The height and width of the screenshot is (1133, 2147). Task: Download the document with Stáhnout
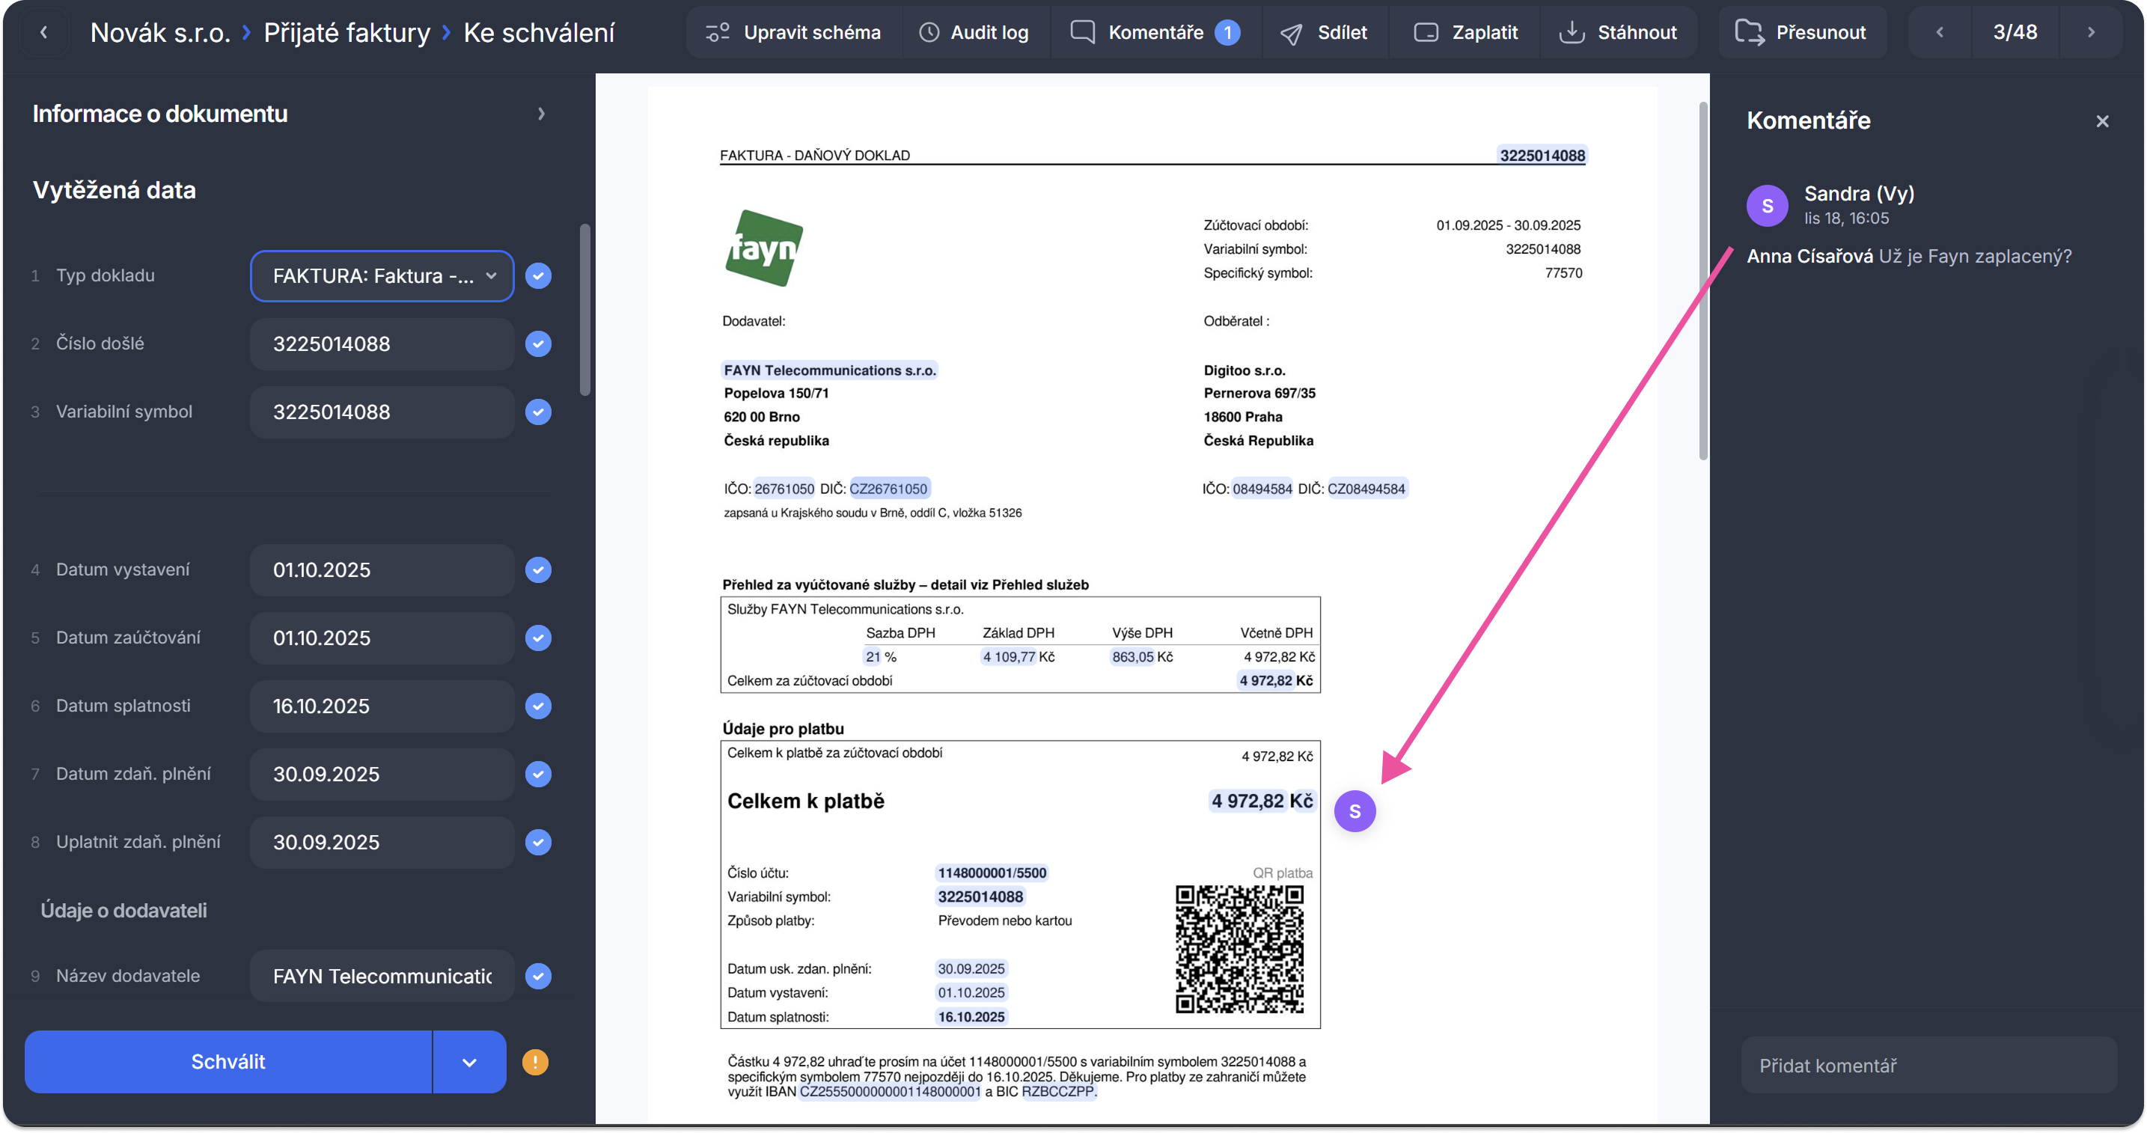pos(1617,32)
